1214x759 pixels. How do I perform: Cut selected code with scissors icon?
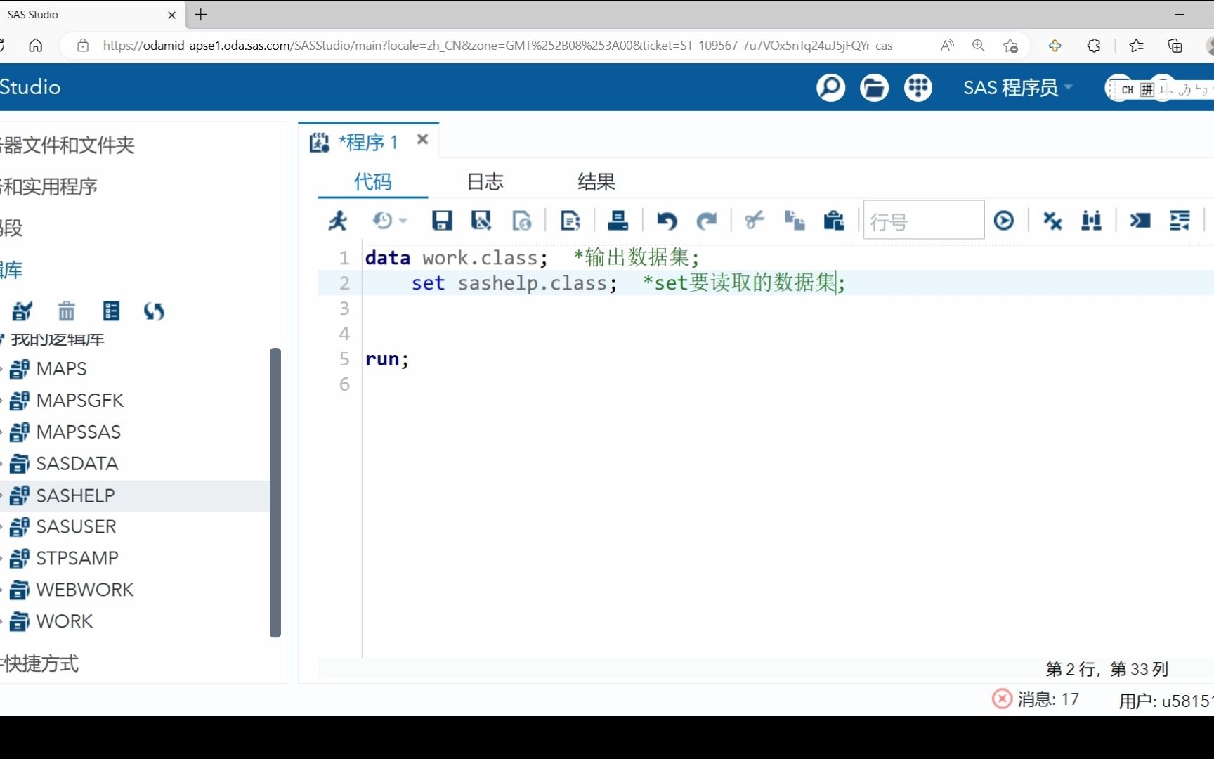tap(755, 221)
